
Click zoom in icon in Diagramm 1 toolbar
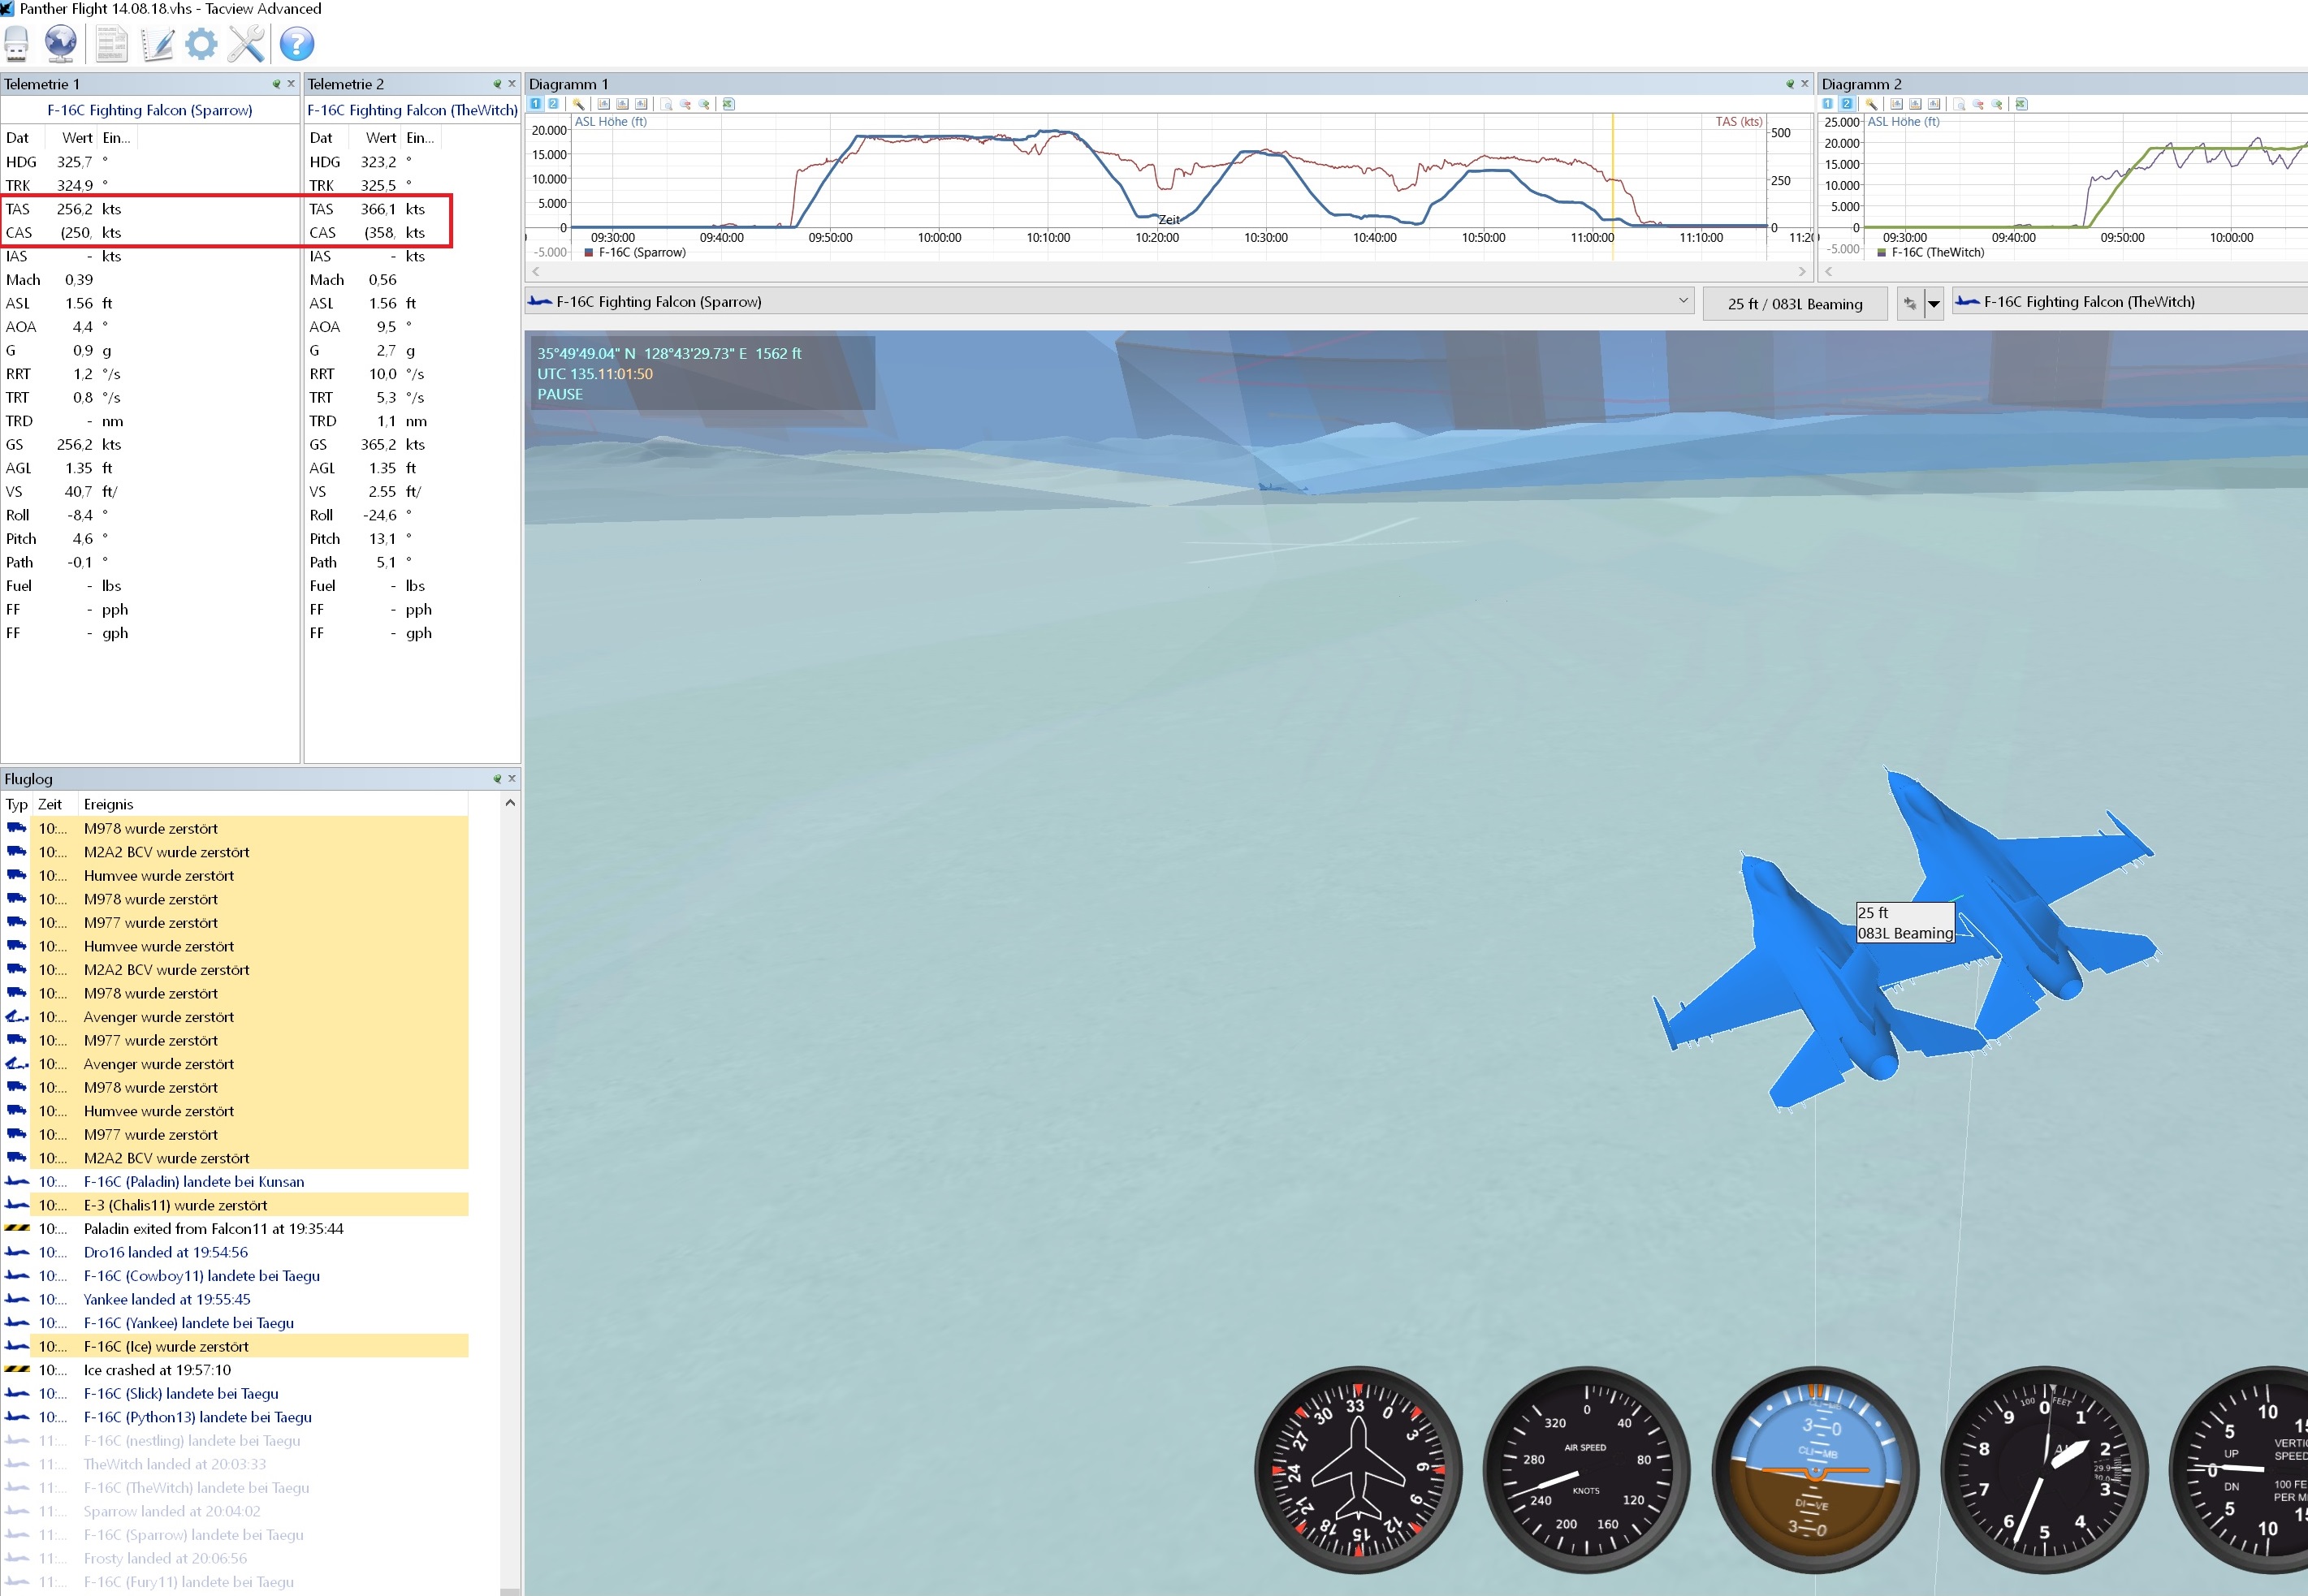(704, 104)
